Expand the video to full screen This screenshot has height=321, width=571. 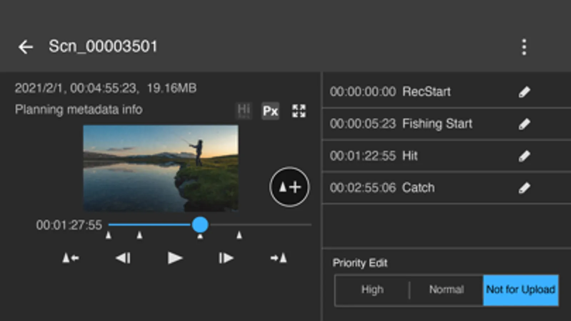(x=299, y=111)
